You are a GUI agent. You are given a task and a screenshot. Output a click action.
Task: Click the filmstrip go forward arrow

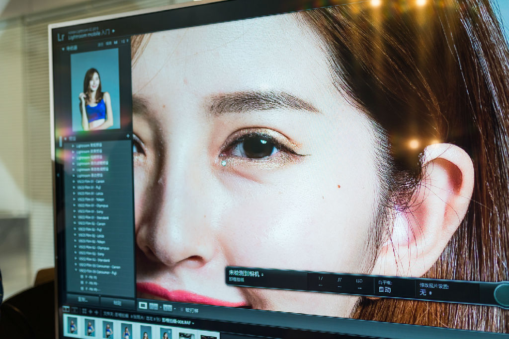[x=96, y=312]
